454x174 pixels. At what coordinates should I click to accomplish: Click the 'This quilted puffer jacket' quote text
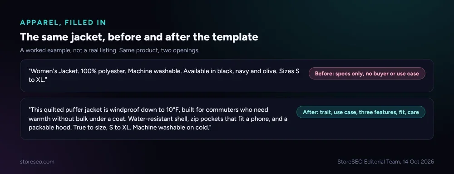158,119
